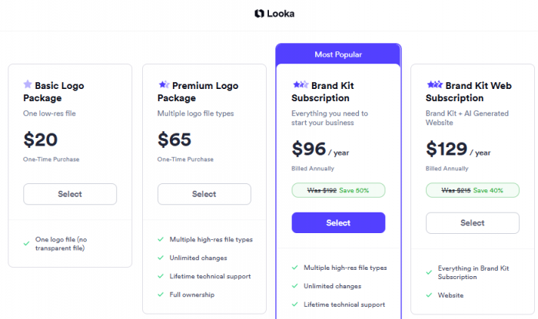The height and width of the screenshot is (319, 538).
Task: Click the Looka logo icon in header
Action: (x=259, y=13)
